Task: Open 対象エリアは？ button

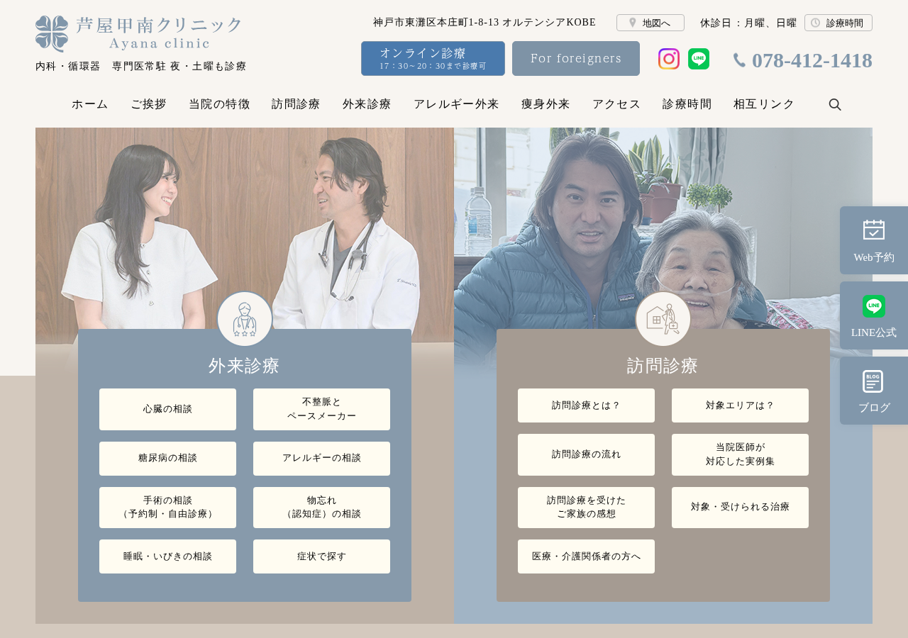Action: [x=740, y=405]
